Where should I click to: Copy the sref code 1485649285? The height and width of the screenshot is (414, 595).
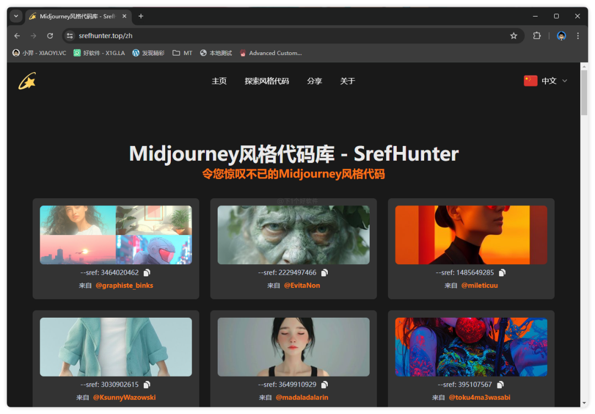pyautogui.click(x=502, y=273)
